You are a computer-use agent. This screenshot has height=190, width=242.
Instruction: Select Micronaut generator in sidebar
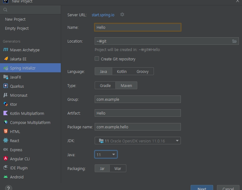pyautogui.click(x=18, y=95)
